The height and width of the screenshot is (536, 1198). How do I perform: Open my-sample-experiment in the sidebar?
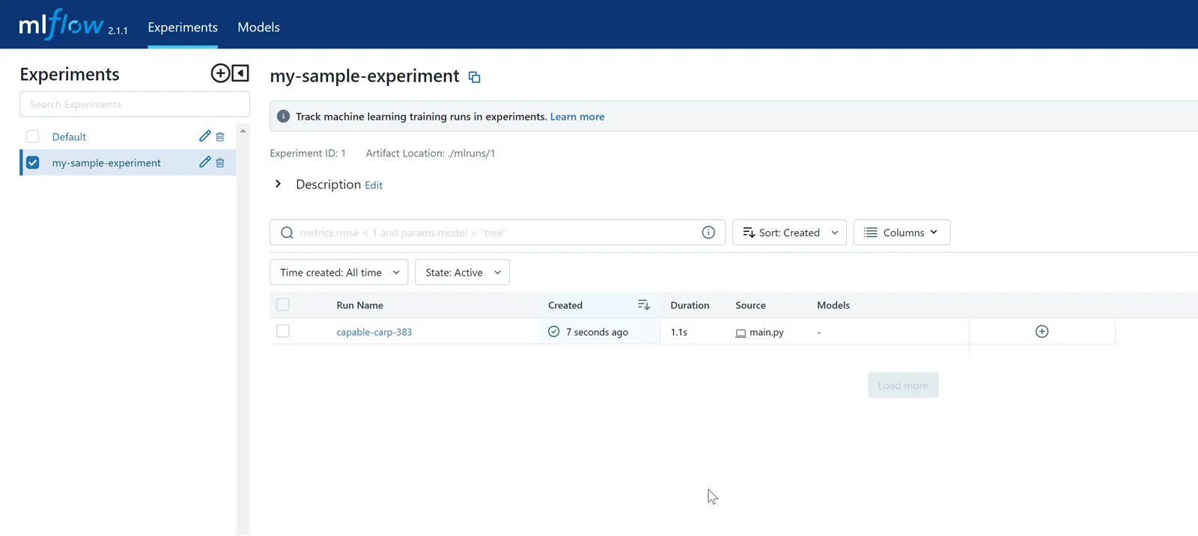tap(106, 163)
